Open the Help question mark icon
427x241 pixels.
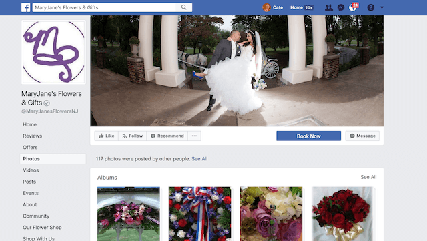tap(371, 7)
